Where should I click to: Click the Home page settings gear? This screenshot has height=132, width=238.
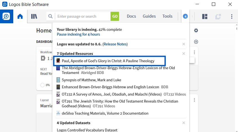coord(196,30)
